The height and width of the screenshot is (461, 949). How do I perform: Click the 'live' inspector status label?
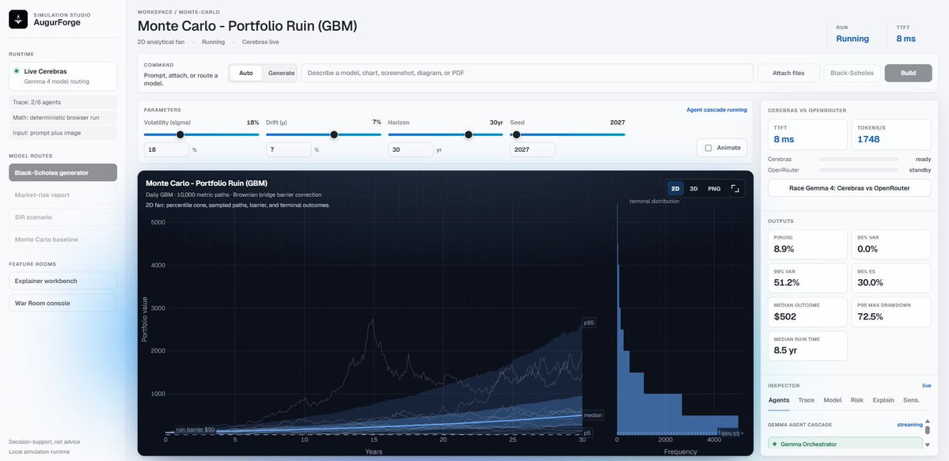tap(926, 385)
